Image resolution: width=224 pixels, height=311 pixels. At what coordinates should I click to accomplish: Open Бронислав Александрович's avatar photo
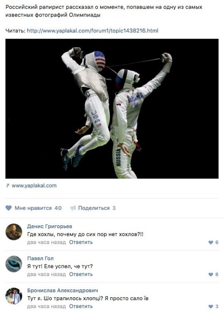[14, 296]
